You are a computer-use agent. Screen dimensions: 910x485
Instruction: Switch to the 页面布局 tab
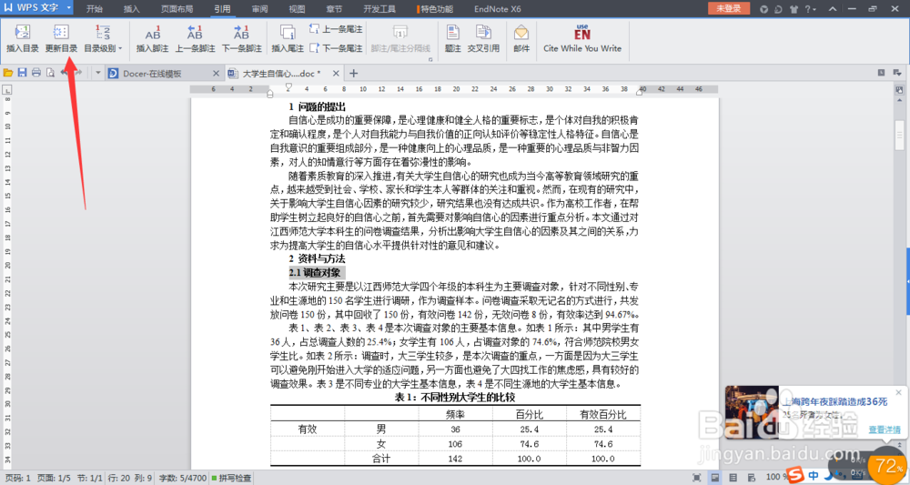click(177, 9)
